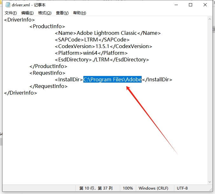Open the 格式(O) menu
Screen dimensions: 215x194
[45, 13]
